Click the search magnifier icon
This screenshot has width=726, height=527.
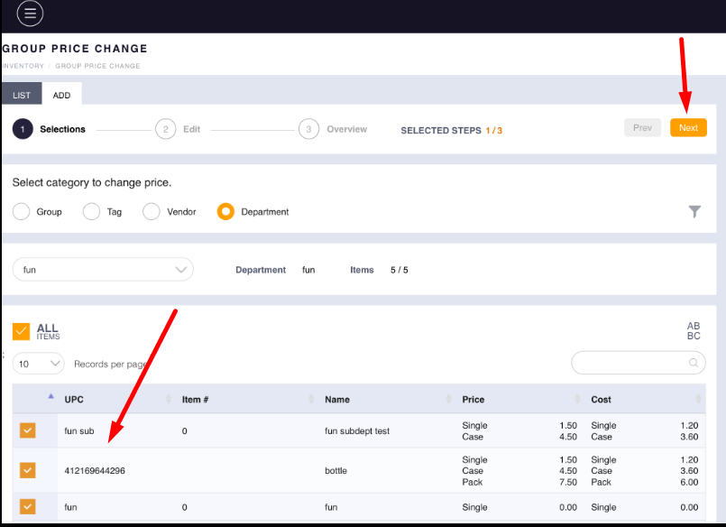click(x=694, y=363)
